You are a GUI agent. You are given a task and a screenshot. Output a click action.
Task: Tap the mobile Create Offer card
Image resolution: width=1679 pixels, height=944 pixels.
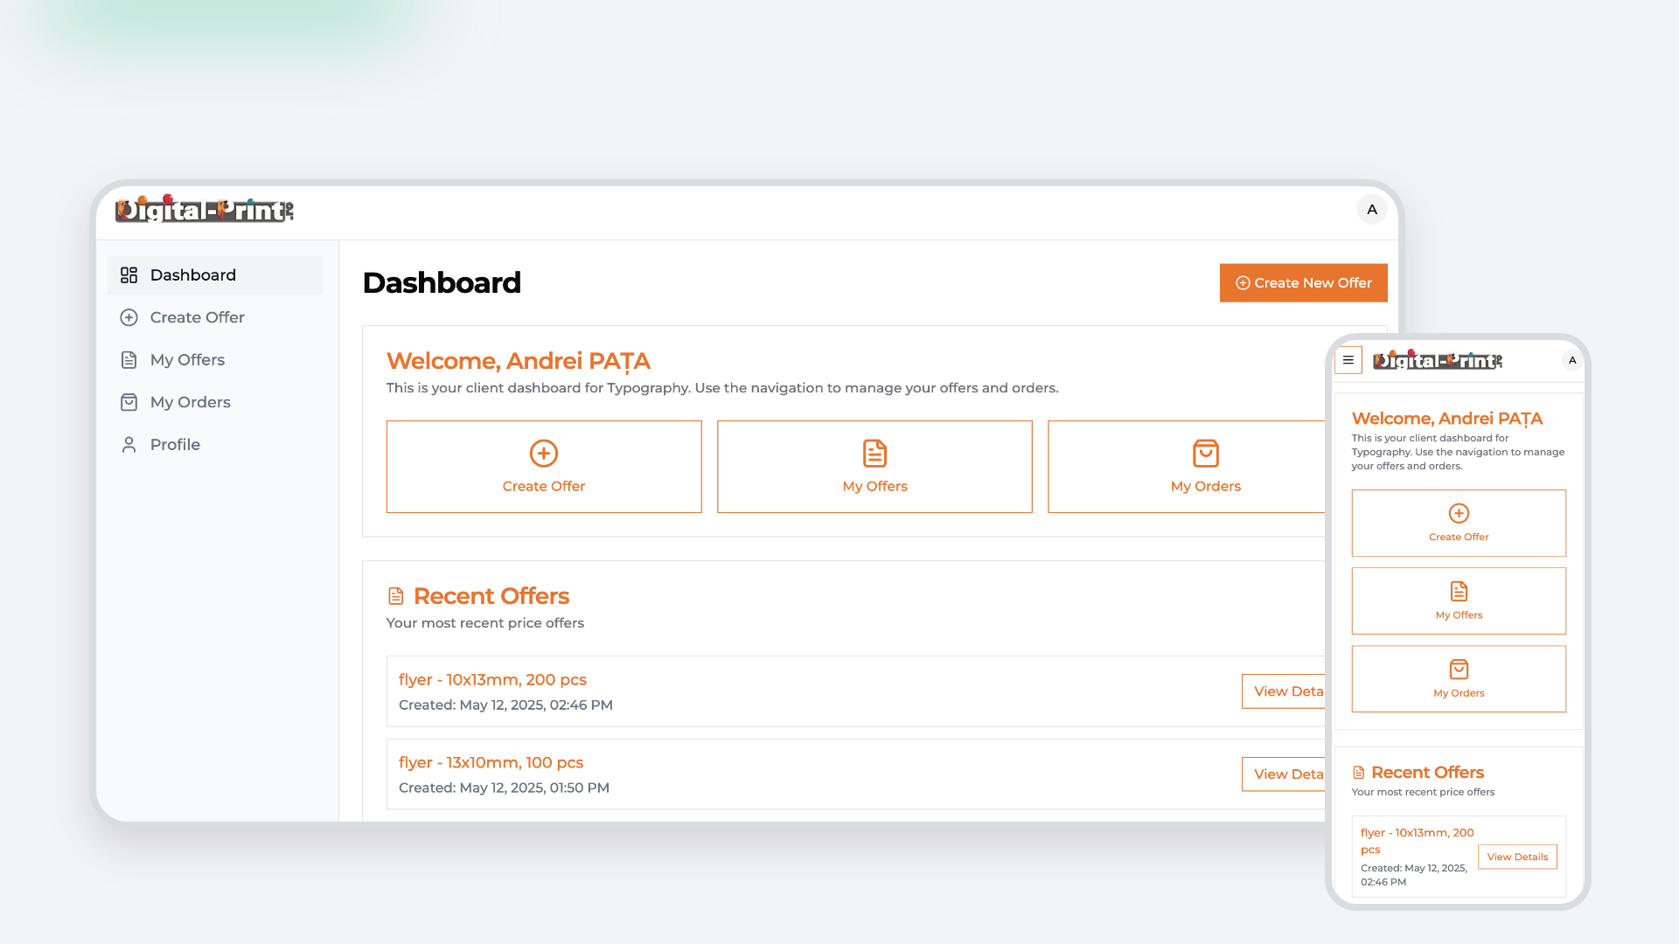[1459, 523]
